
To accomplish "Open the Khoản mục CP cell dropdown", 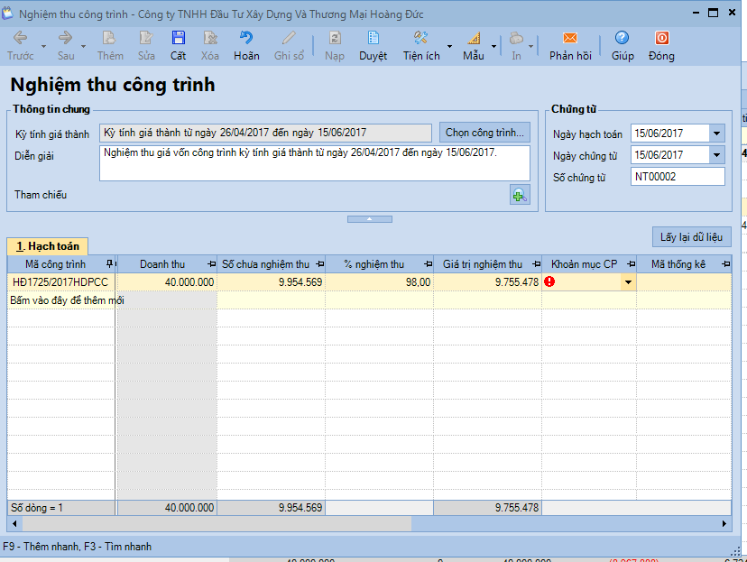I will click(628, 282).
